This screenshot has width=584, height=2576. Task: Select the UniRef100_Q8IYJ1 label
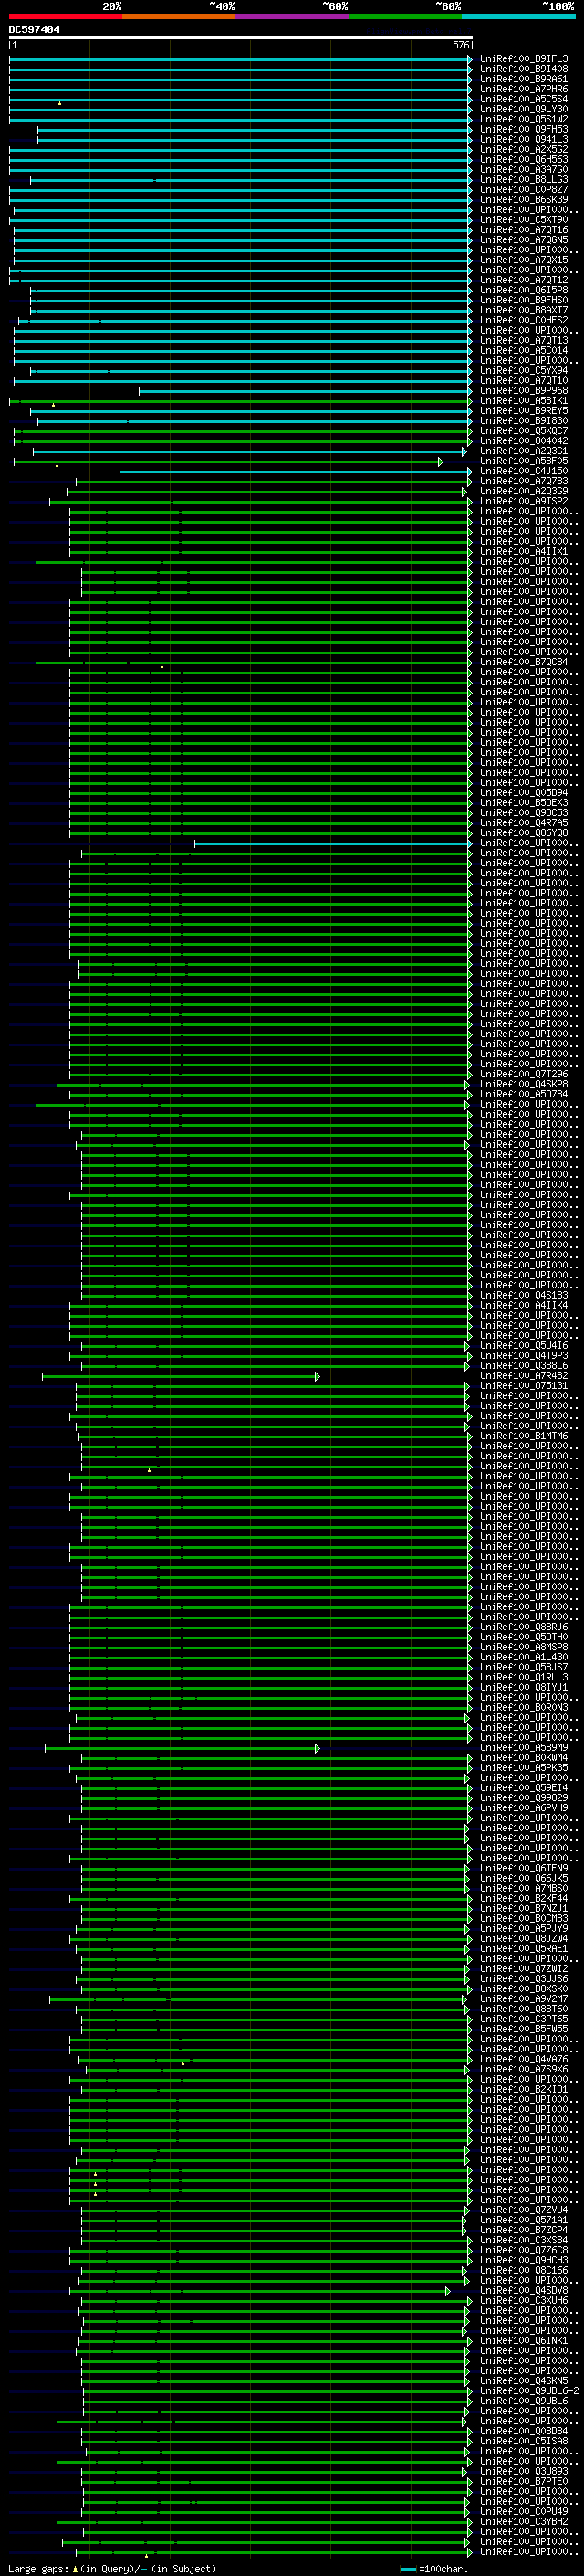[524, 1688]
